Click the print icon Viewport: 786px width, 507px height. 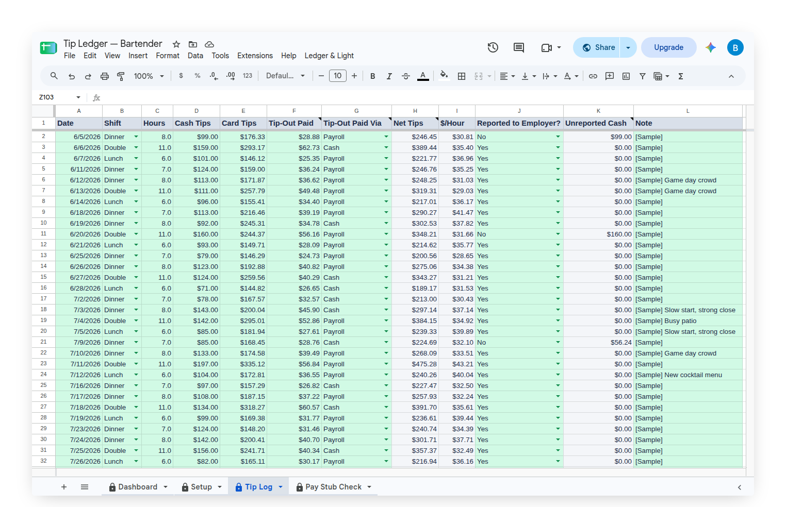pos(105,76)
